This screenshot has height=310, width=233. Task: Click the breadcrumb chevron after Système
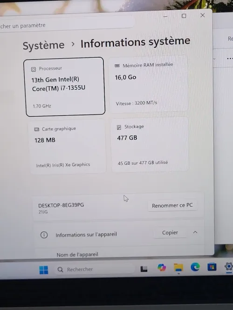[73, 44]
